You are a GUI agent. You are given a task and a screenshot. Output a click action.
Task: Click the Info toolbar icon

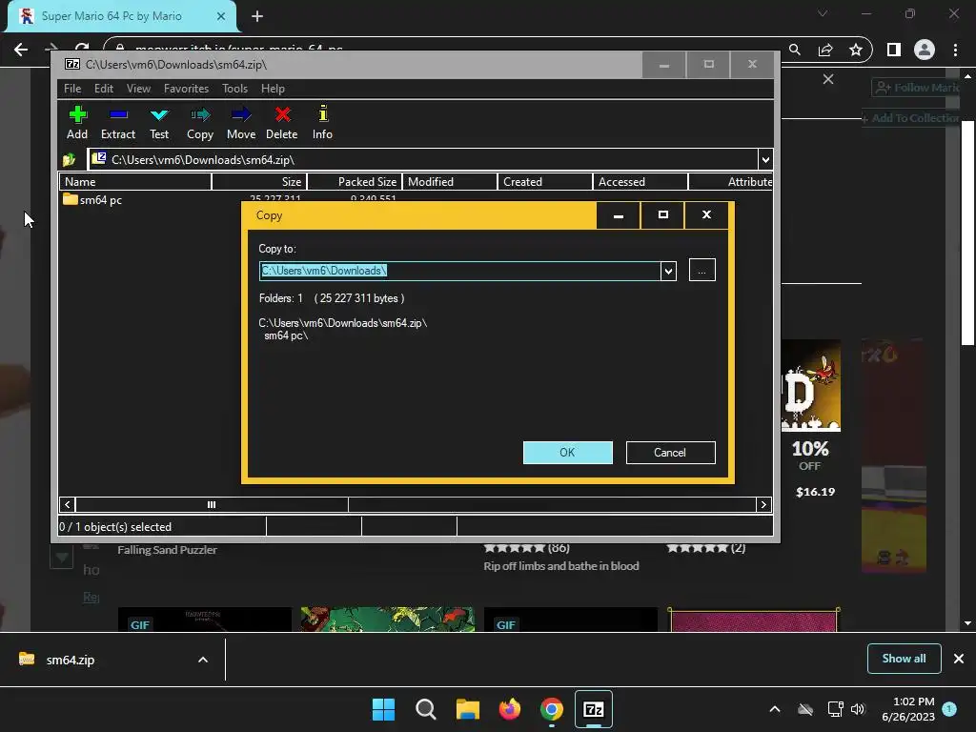322,123
